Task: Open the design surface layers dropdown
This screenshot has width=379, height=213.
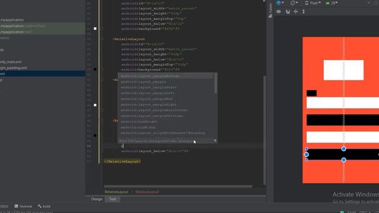Action: pos(280,3)
